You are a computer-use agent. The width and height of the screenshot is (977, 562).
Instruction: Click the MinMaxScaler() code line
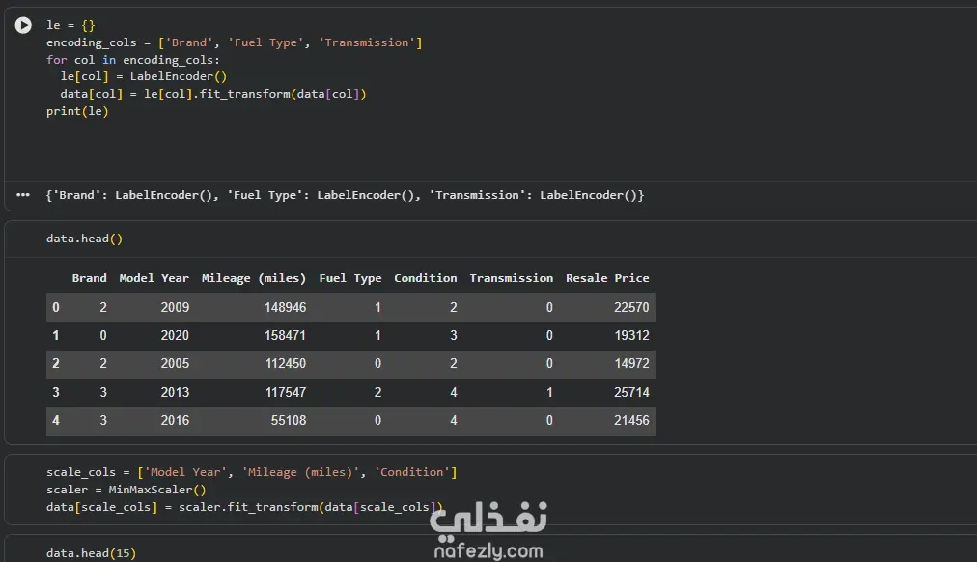tap(126, 490)
